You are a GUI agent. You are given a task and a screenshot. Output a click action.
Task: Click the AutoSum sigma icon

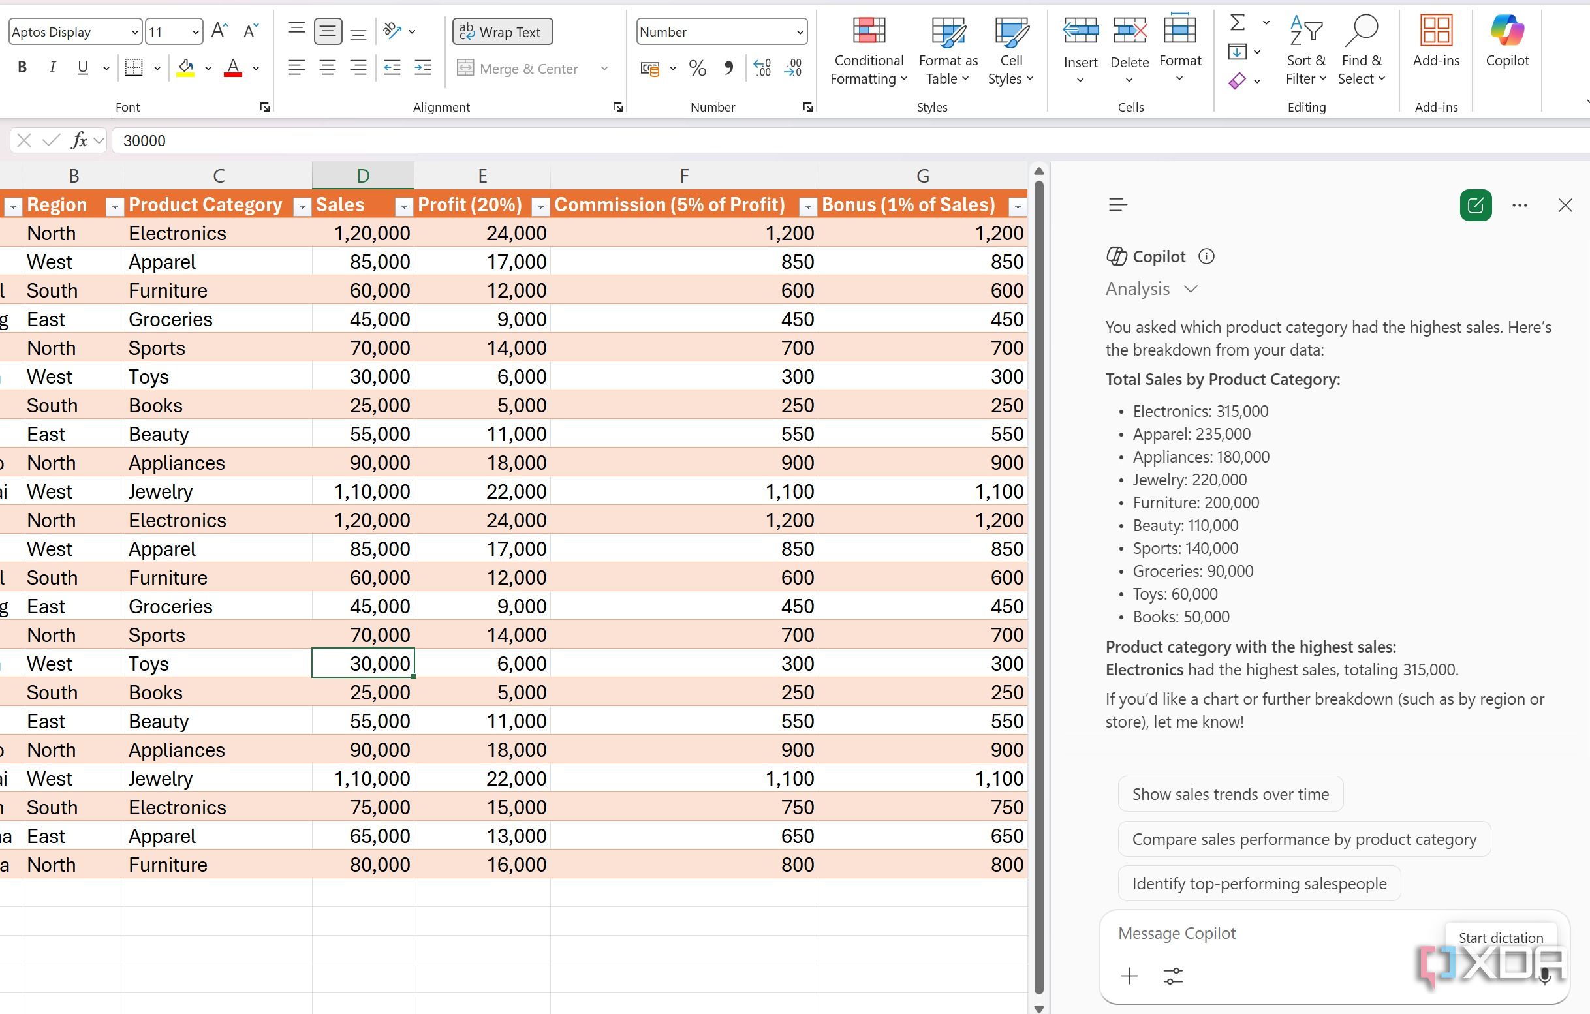click(1238, 22)
